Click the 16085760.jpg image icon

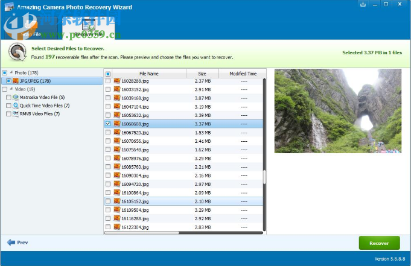[x=117, y=166]
